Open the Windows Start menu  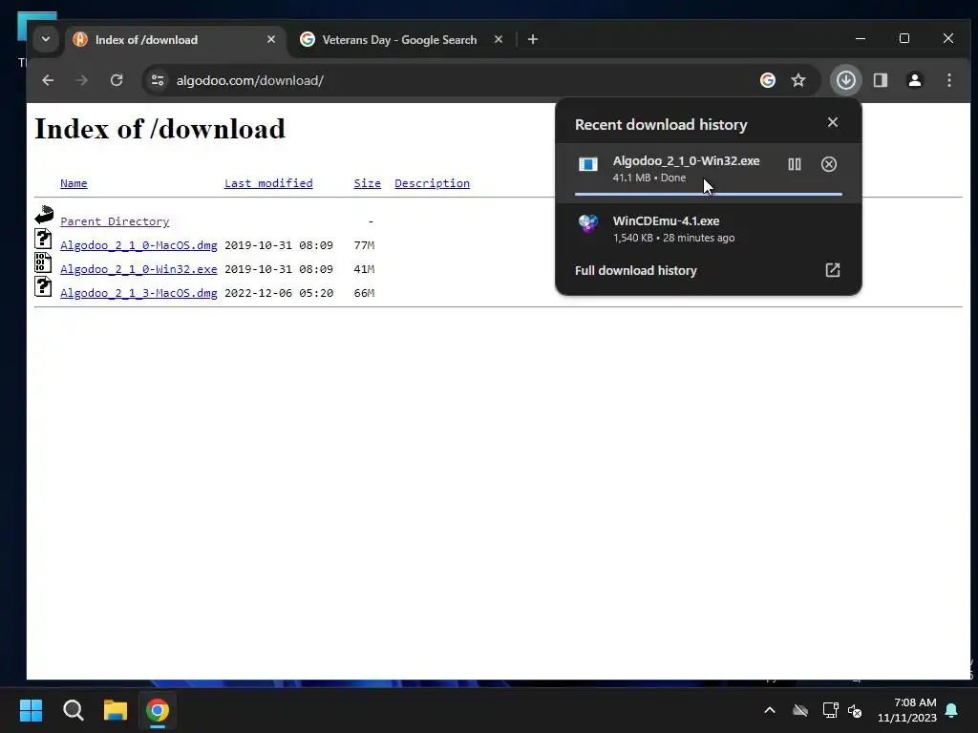pos(31,710)
